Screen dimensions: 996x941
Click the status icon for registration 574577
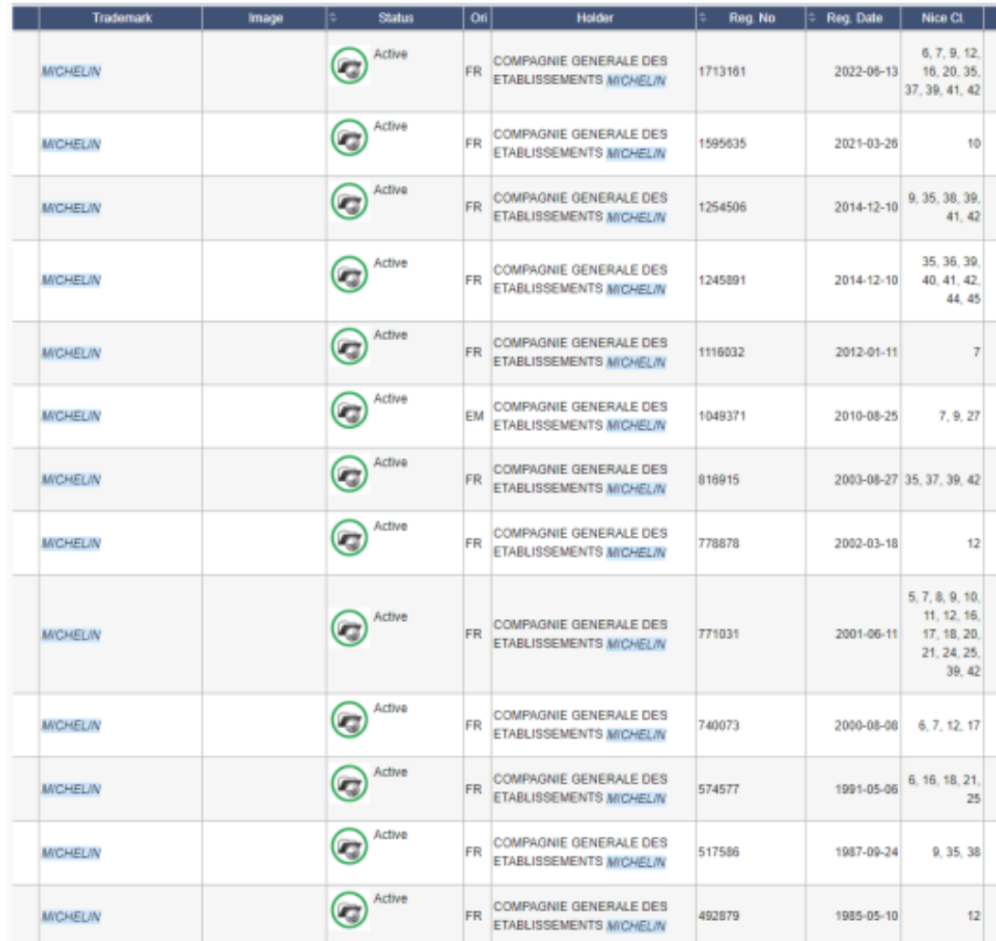(x=349, y=784)
